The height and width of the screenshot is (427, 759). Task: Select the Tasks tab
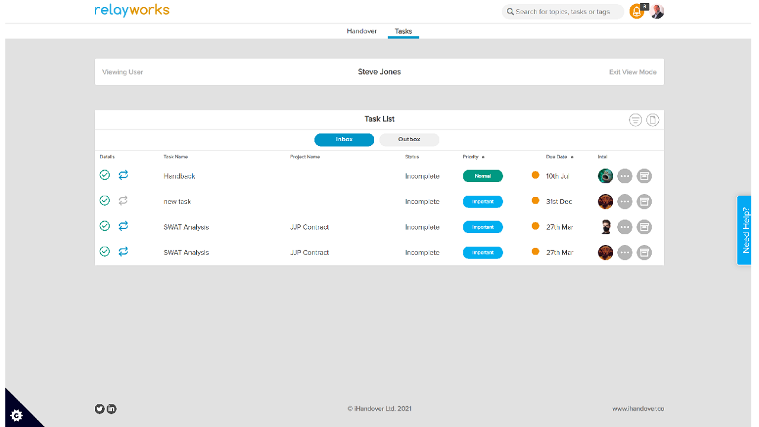[x=403, y=31]
